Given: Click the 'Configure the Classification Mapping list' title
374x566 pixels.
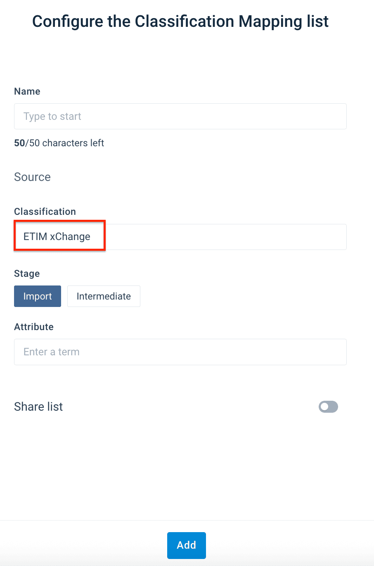Looking at the screenshot, I should [180, 21].
